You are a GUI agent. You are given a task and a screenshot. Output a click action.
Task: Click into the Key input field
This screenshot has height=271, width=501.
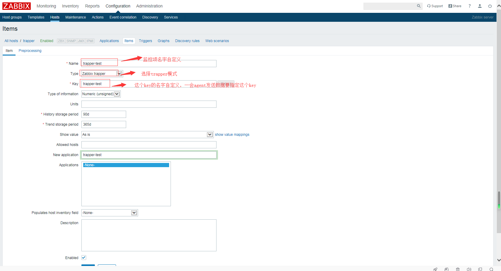[x=149, y=84]
